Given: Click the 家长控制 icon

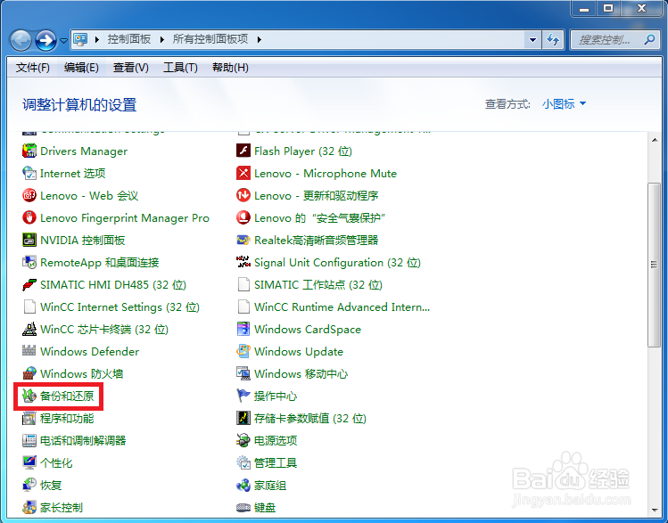Looking at the screenshot, I should 29,507.
